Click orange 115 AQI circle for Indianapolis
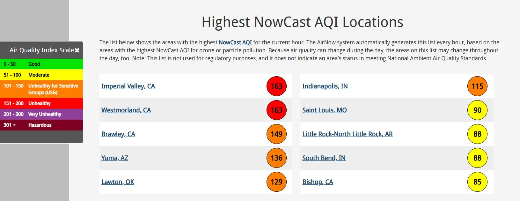 (x=477, y=86)
